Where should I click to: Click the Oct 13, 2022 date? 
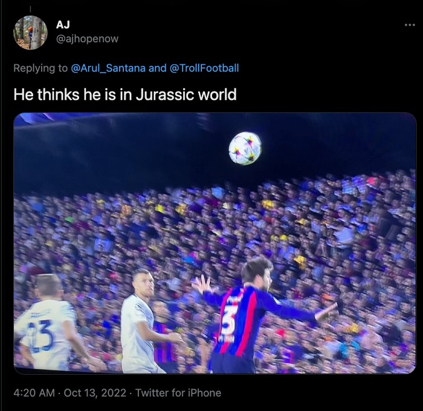point(95,393)
